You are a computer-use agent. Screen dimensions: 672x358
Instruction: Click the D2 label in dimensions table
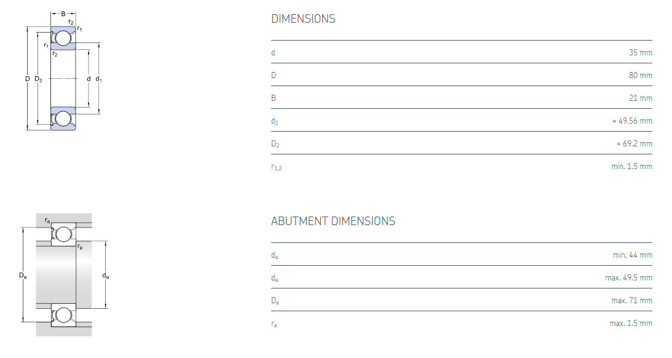(x=275, y=145)
